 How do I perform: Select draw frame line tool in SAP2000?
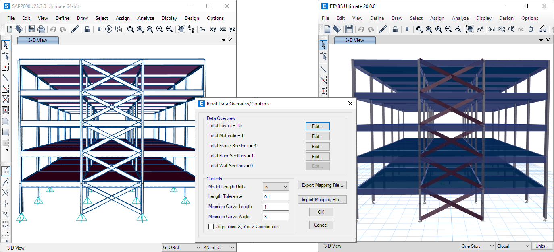coord(6,77)
